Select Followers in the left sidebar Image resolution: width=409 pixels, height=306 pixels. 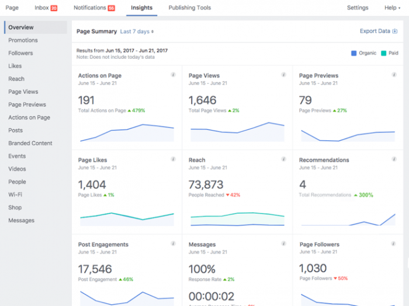[x=20, y=53]
